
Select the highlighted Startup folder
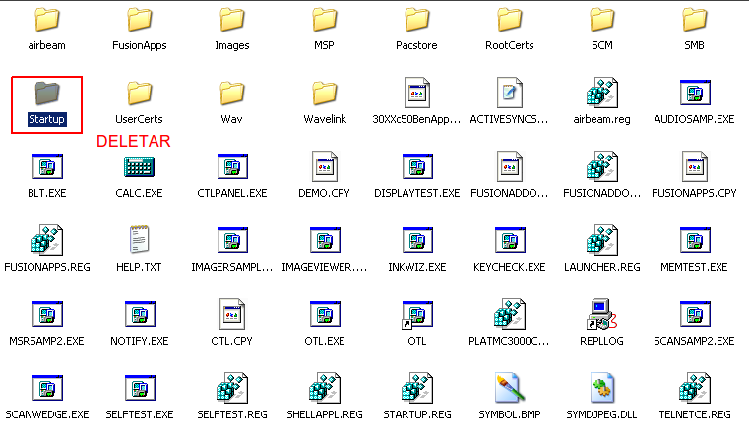click(x=47, y=94)
